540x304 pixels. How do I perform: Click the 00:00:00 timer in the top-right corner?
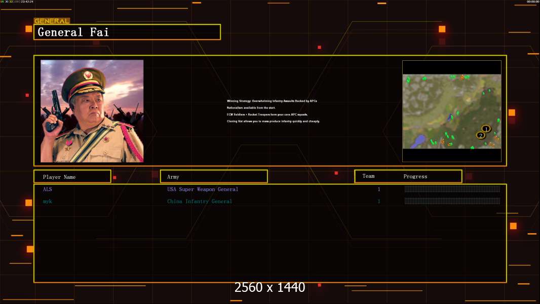pos(532,2)
